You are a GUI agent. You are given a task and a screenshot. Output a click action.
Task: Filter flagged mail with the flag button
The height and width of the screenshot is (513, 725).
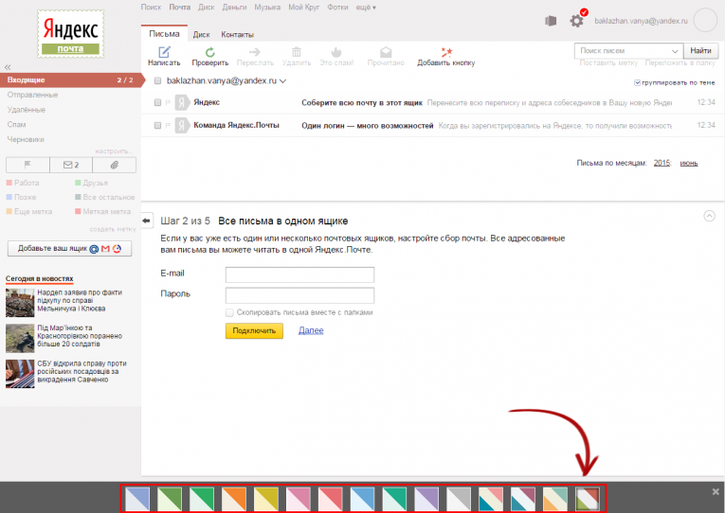coord(27,165)
